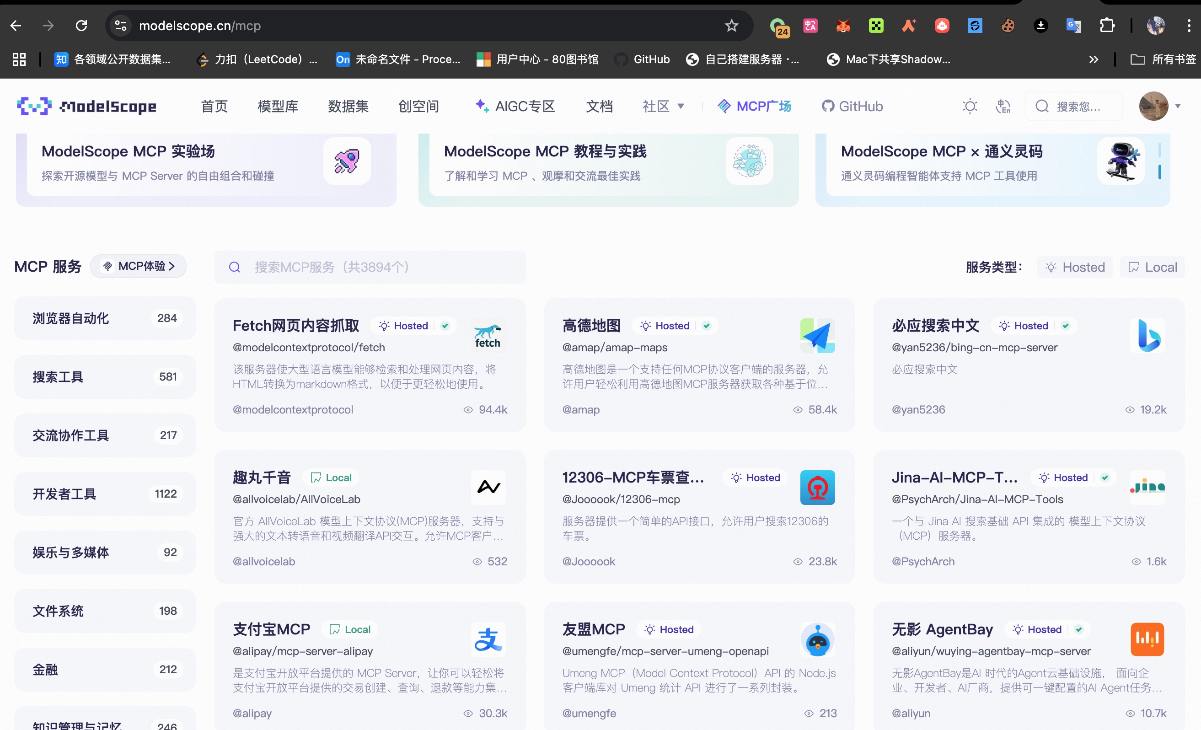
Task: Click the 友盟MCP penguin logo icon
Action: (x=817, y=639)
